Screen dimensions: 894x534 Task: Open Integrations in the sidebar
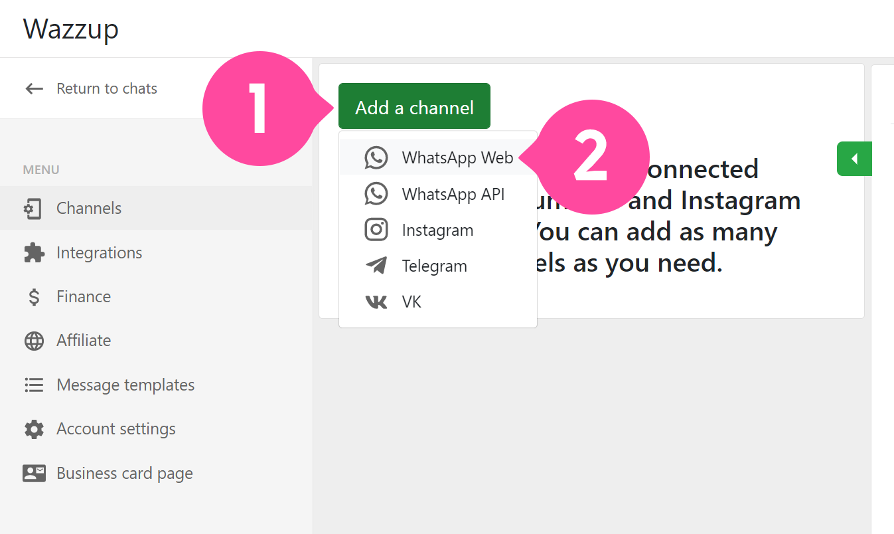(156, 252)
